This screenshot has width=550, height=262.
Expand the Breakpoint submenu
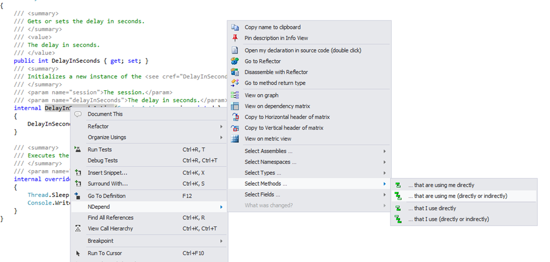(x=221, y=241)
